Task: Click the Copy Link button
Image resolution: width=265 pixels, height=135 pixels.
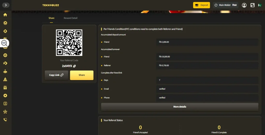Action: click(x=56, y=75)
